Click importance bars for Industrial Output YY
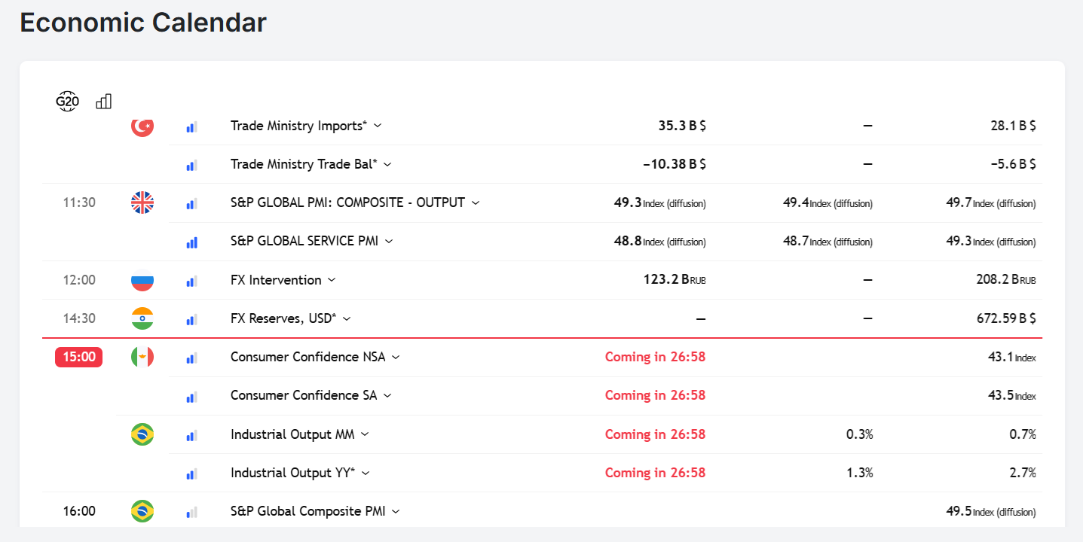1083x542 pixels. [191, 474]
